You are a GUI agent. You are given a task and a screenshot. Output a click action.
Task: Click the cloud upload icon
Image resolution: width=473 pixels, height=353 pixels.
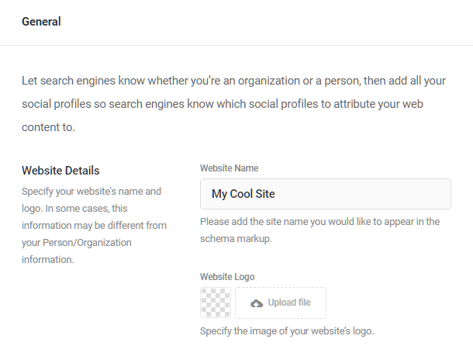257,303
